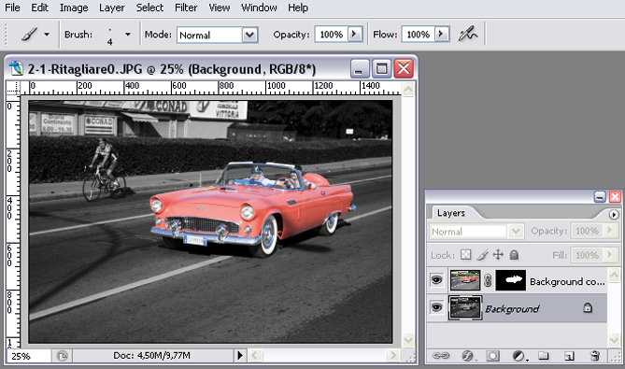Image resolution: width=625 pixels, height=369 pixels.
Task: Toggle Lock transparent pixels
Action: [465, 255]
